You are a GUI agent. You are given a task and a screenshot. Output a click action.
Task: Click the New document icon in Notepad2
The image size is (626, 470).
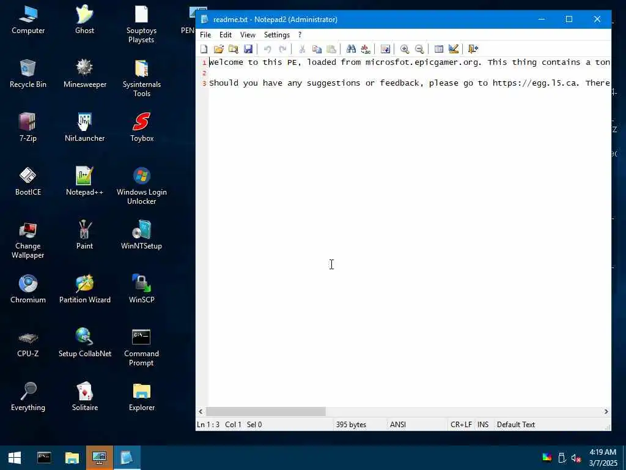[204, 49]
